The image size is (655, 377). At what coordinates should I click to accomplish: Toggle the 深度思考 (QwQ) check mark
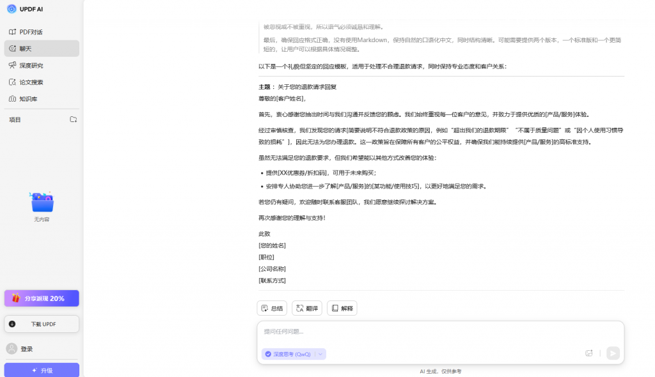(x=268, y=354)
